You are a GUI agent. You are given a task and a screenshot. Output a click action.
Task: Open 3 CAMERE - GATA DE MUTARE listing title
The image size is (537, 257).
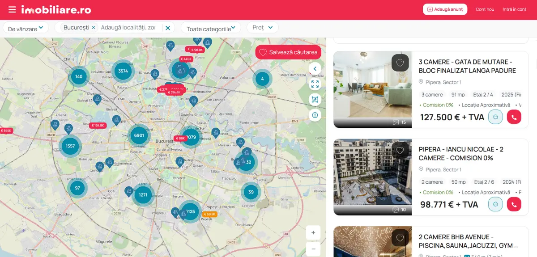click(x=467, y=66)
